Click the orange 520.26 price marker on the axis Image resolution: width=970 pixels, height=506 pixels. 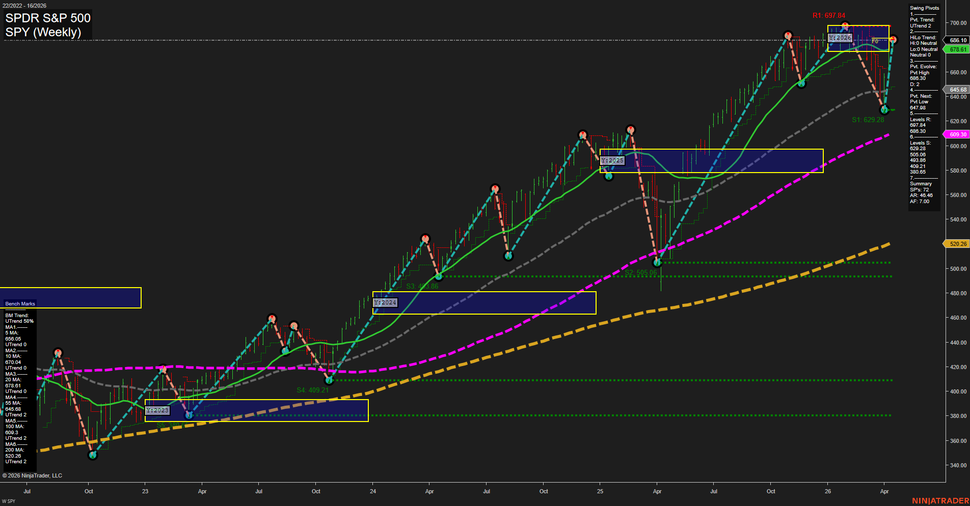point(956,244)
